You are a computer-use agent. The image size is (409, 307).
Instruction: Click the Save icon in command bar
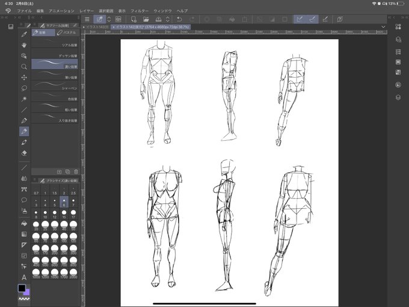tap(158, 19)
